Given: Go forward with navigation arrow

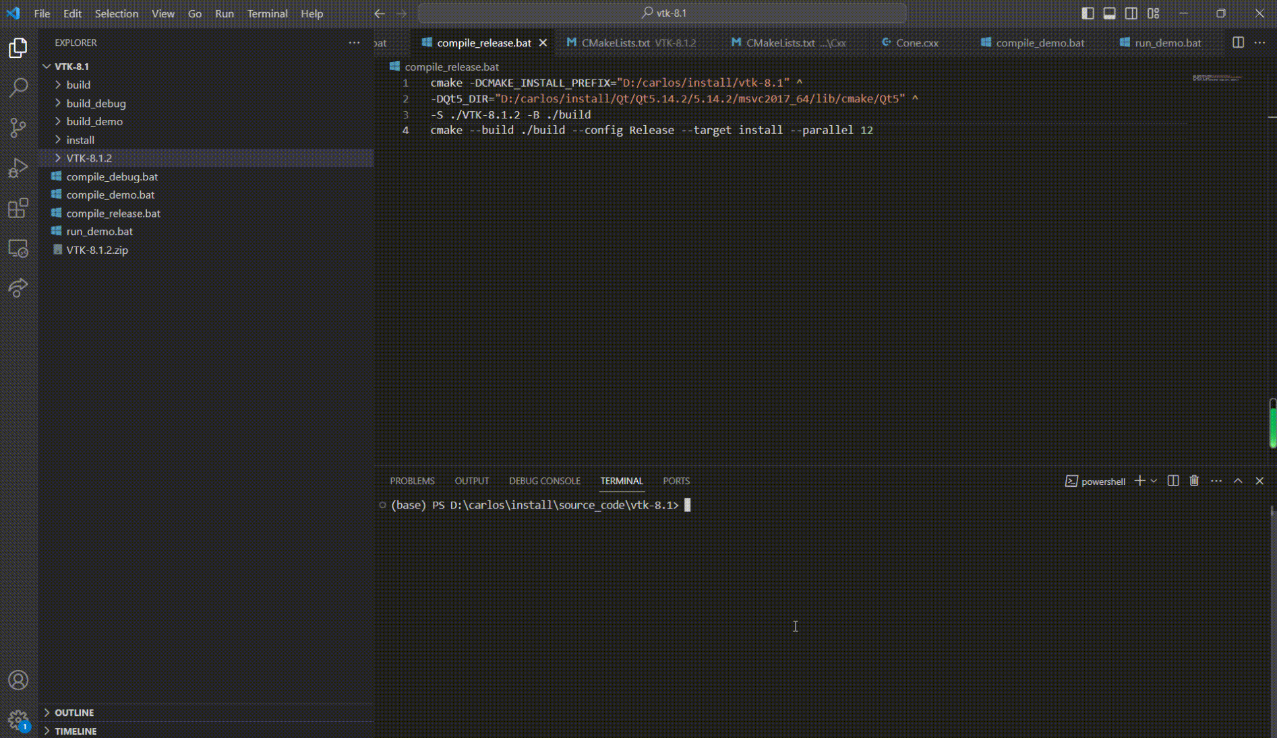Looking at the screenshot, I should pos(401,13).
